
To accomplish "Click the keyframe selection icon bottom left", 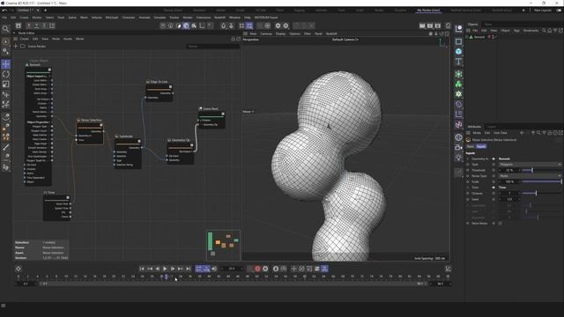I will pos(19,269).
